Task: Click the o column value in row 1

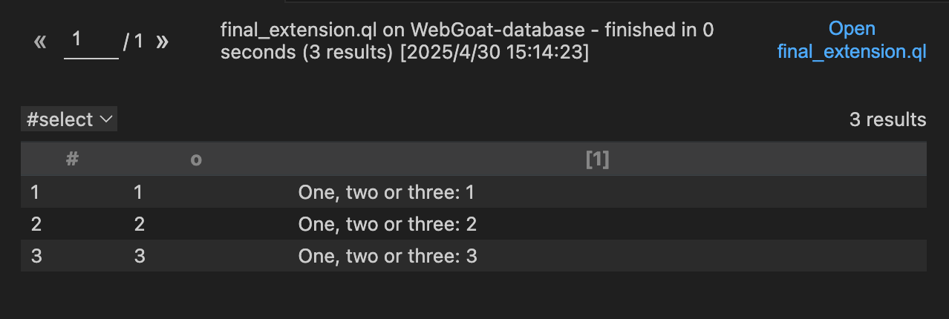Action: (x=139, y=193)
